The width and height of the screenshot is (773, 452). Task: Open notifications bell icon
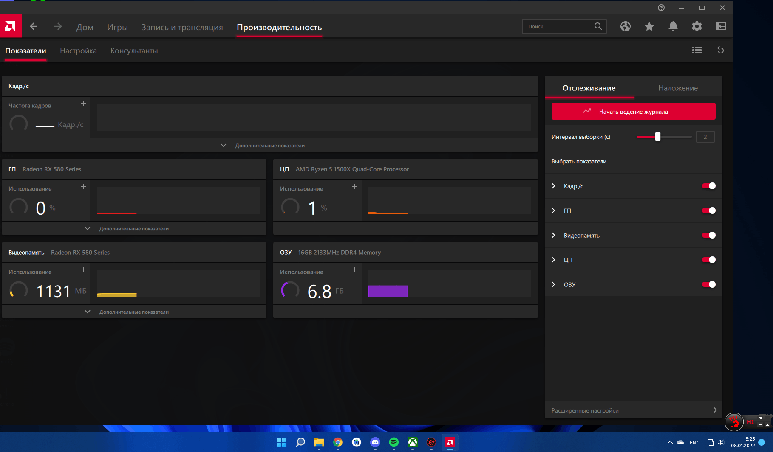[x=673, y=26]
